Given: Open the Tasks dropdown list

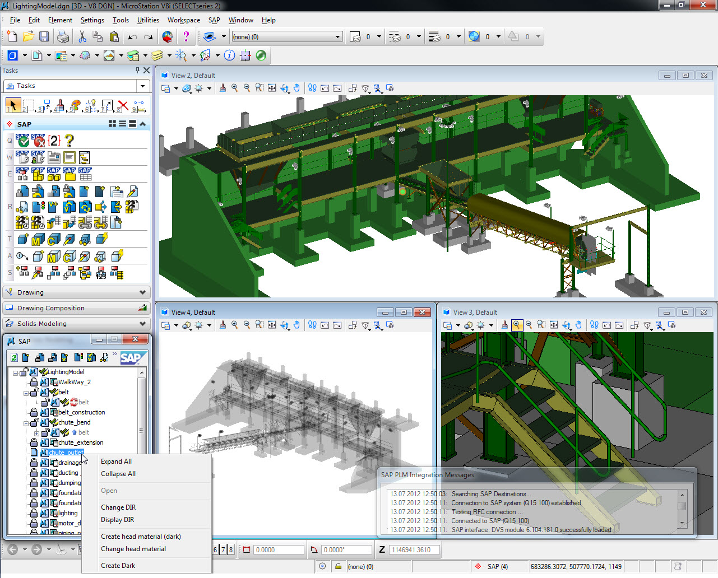Looking at the screenshot, I should coord(142,86).
